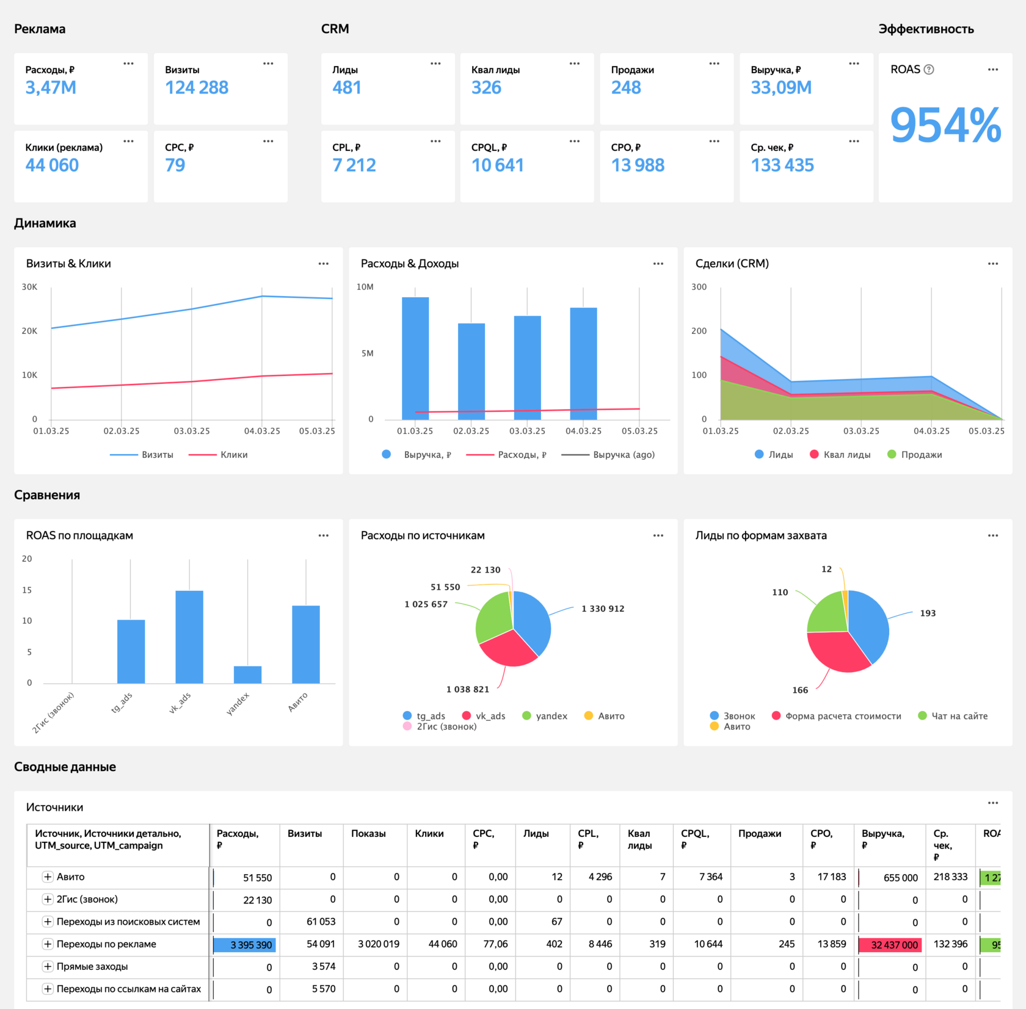Hide the vk_ads slice via its legend item

point(484,716)
